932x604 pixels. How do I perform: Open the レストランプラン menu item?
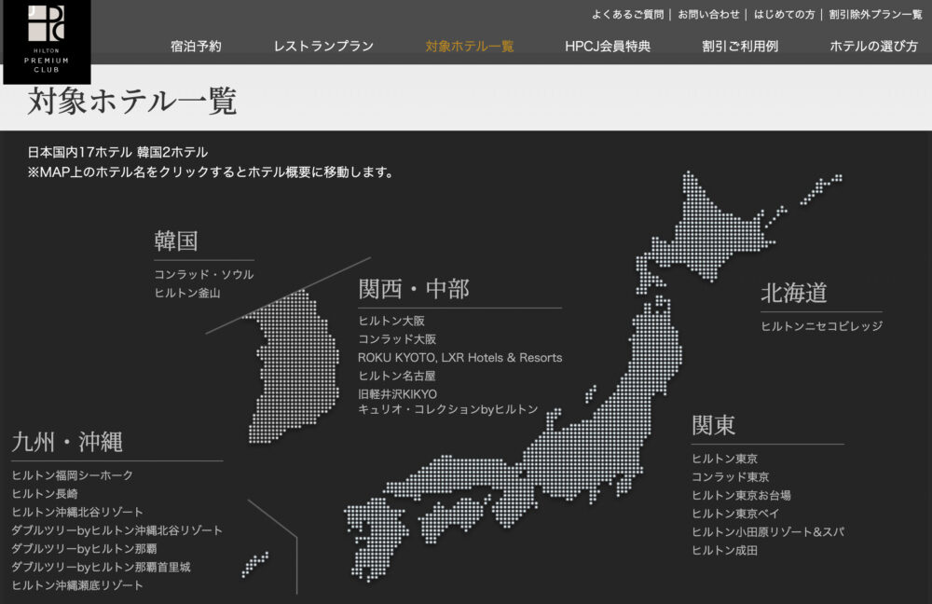click(x=323, y=47)
